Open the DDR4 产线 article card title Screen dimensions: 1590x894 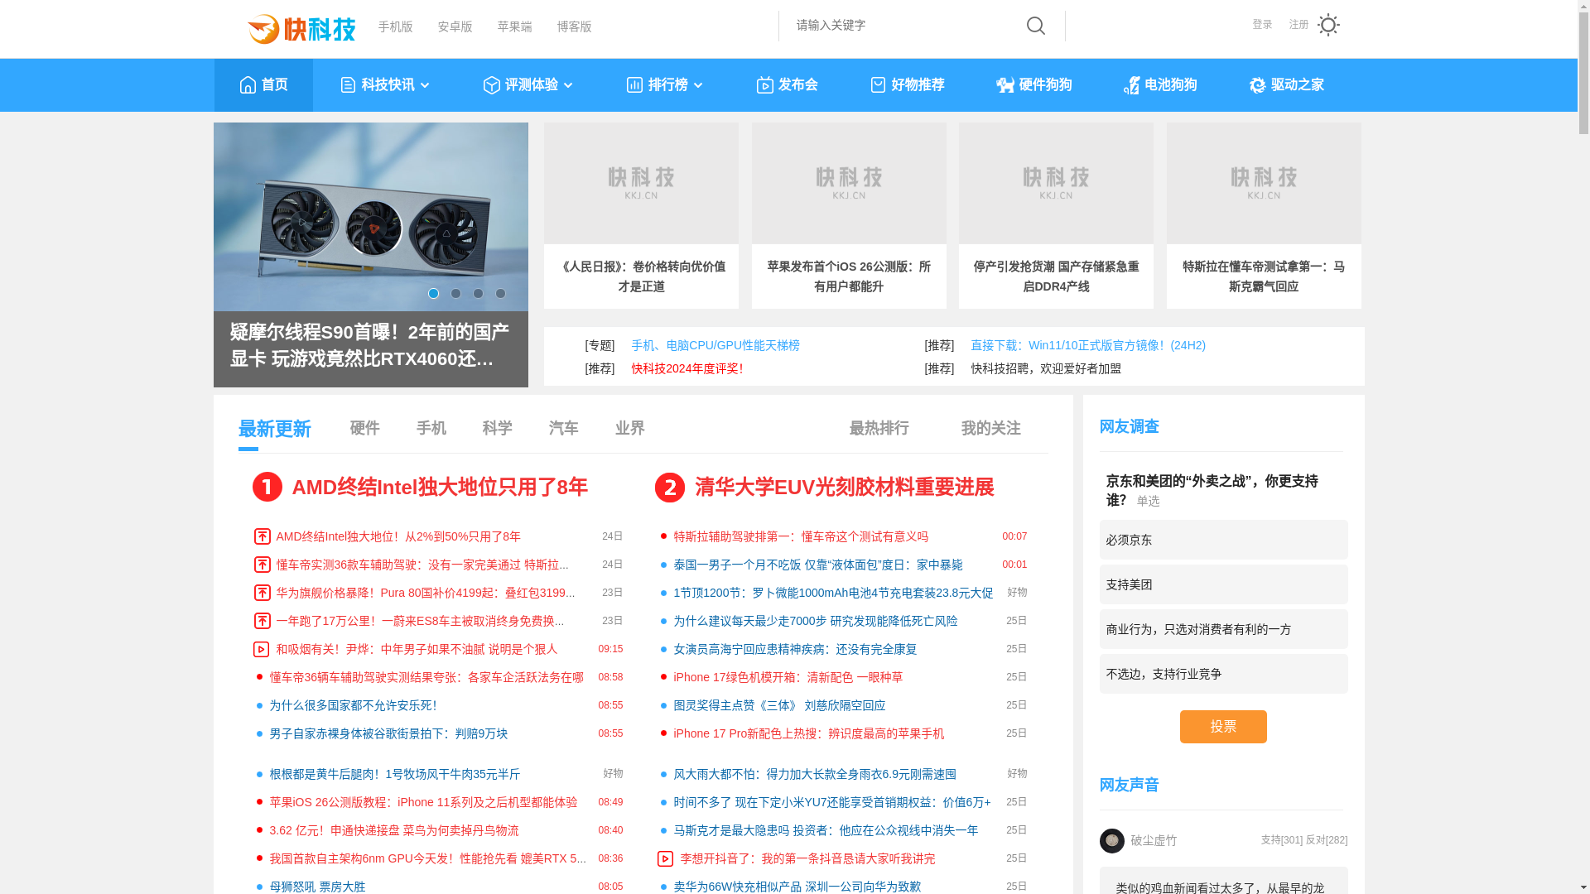[x=1056, y=276]
